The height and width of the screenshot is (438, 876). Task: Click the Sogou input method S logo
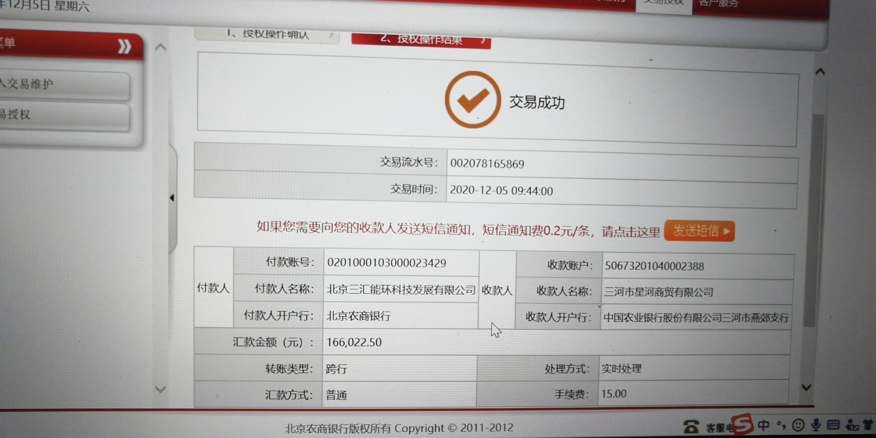click(742, 424)
